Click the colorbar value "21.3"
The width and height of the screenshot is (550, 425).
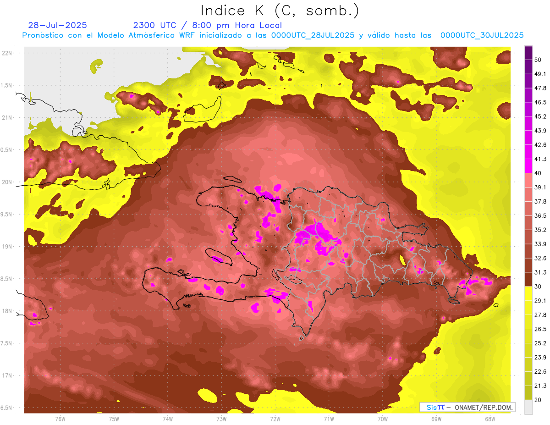tap(540, 386)
